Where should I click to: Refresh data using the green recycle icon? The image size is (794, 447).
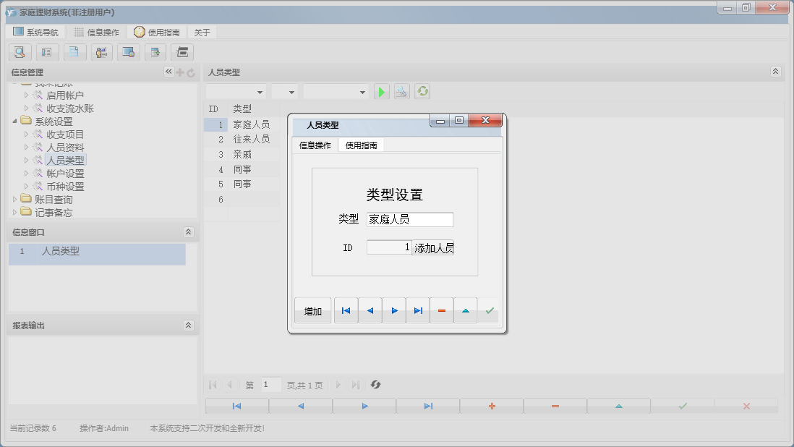tap(422, 90)
